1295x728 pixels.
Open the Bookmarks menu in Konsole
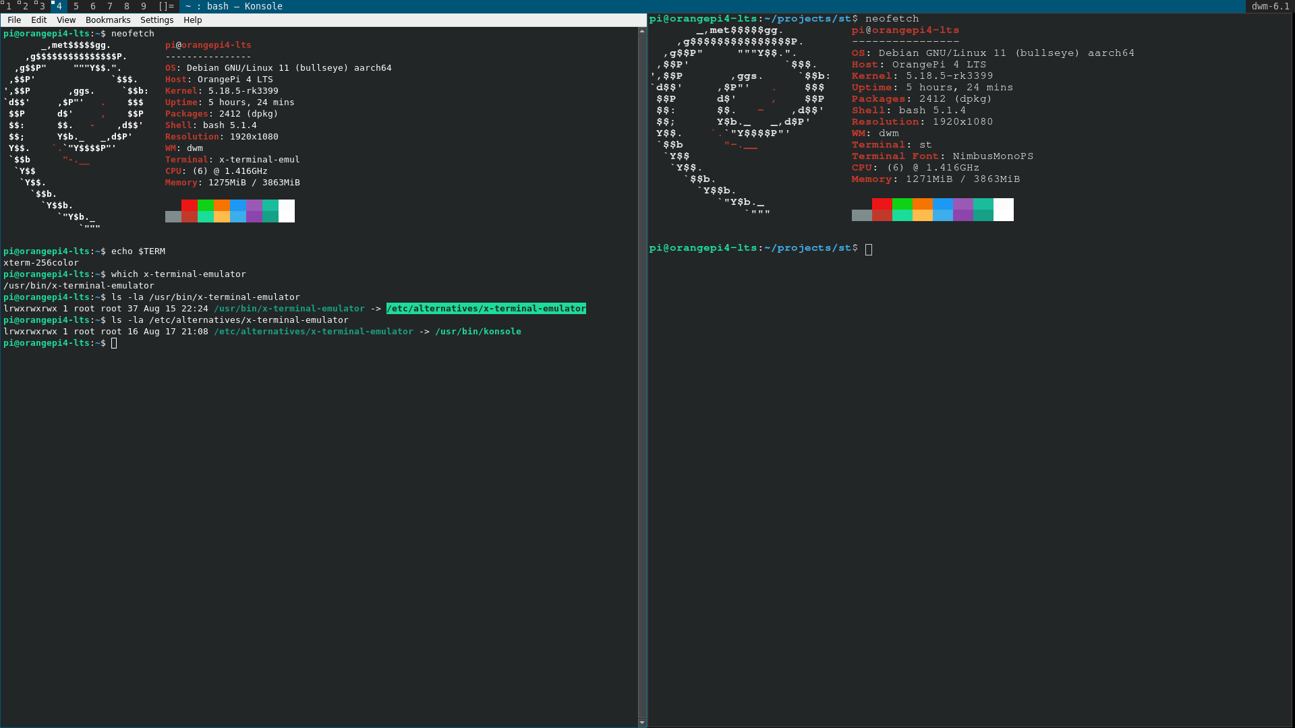[108, 20]
